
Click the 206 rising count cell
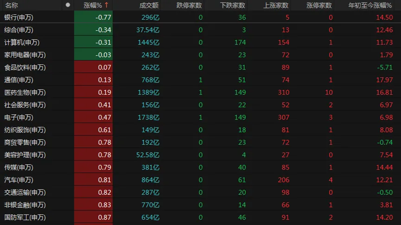(284, 180)
